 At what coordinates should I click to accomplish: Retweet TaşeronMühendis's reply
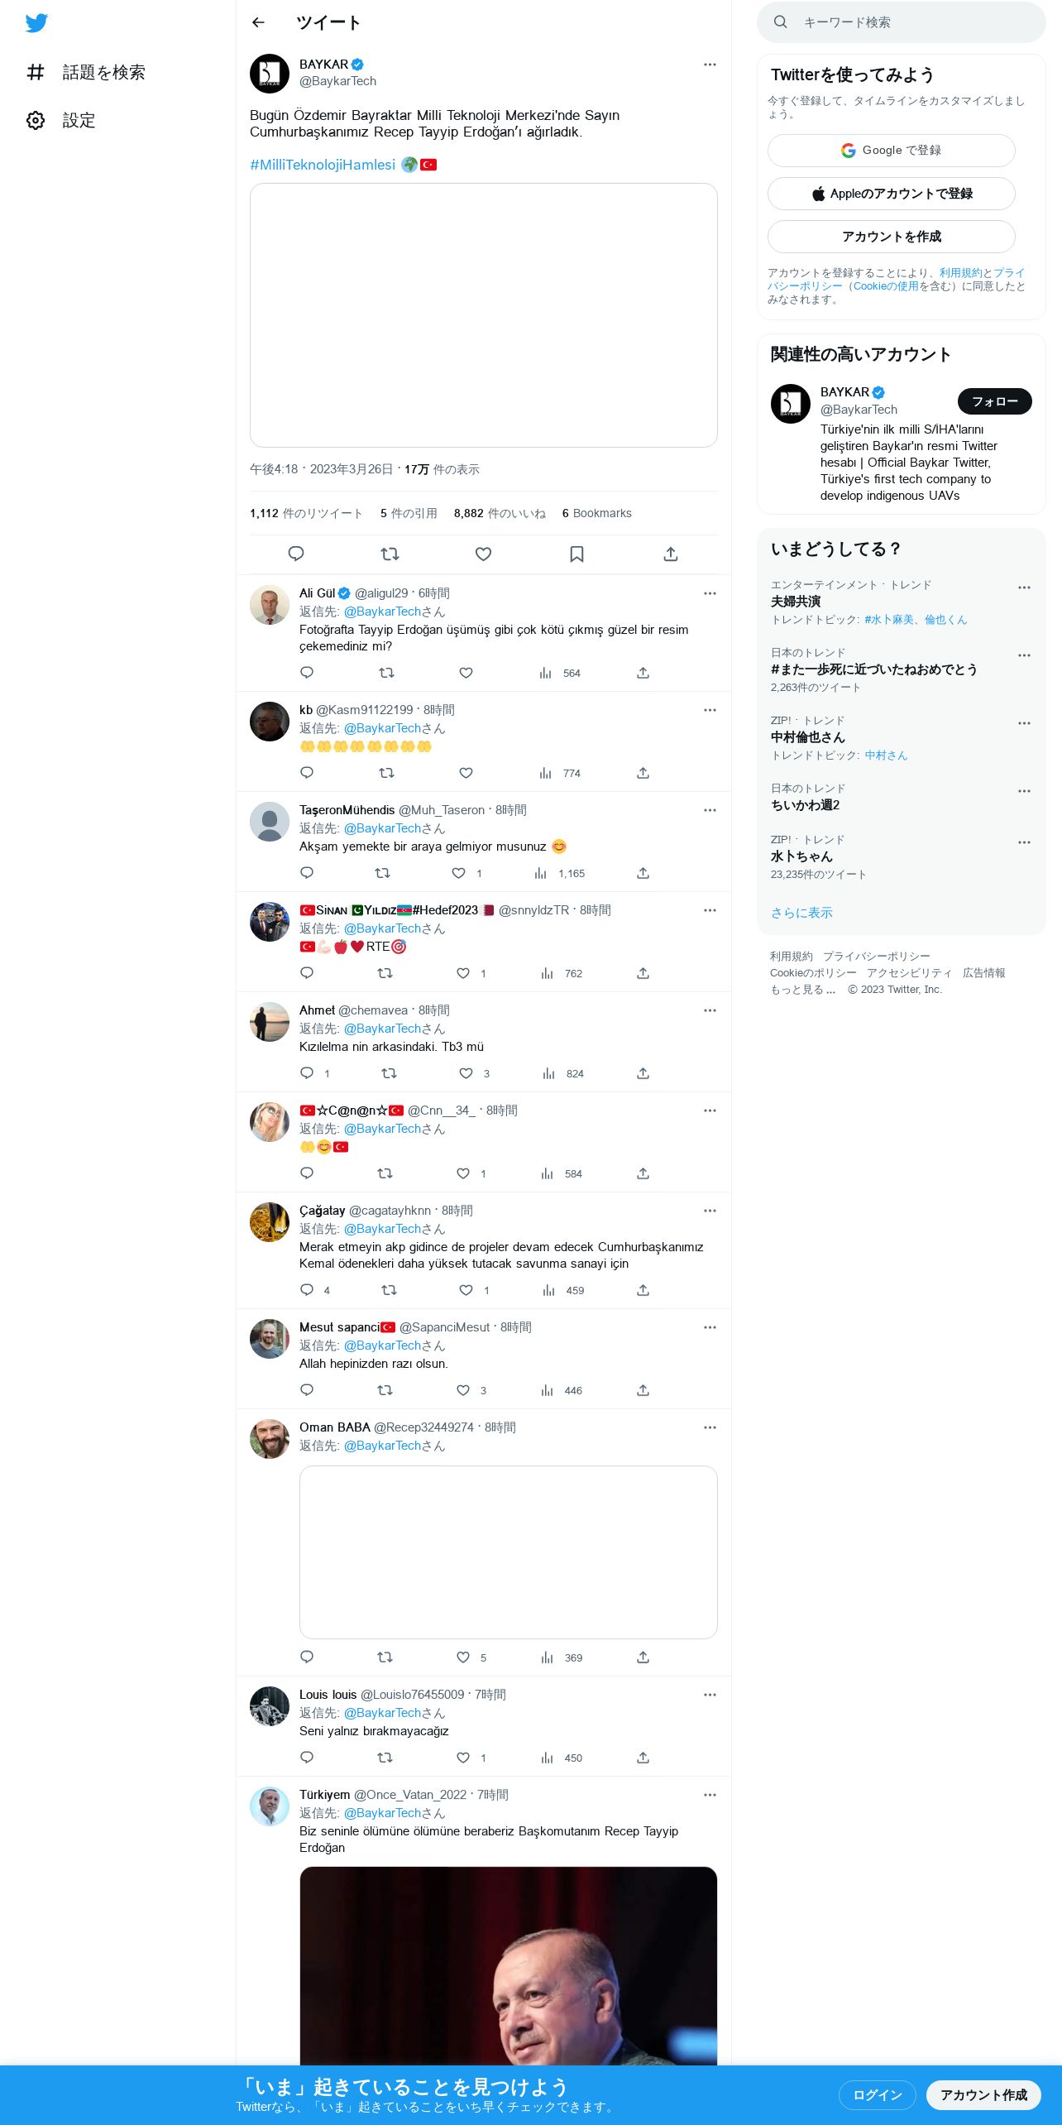coord(382,873)
